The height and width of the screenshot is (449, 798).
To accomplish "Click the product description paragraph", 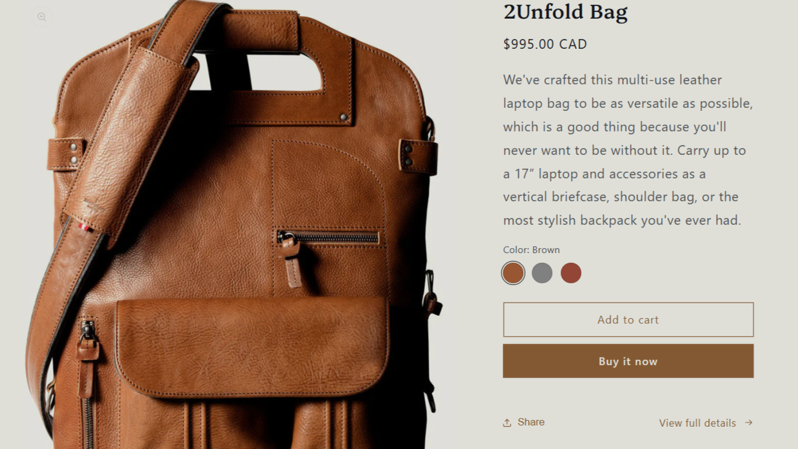I will tap(628, 150).
